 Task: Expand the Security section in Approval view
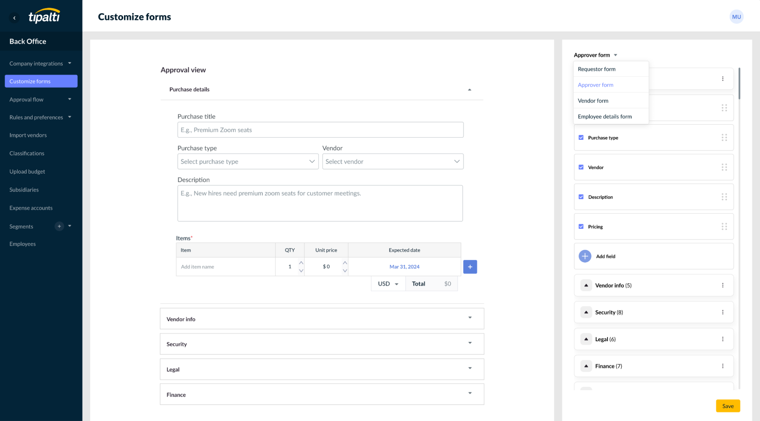point(470,343)
